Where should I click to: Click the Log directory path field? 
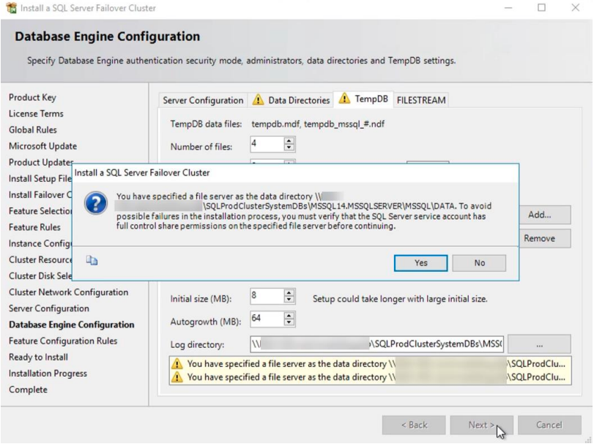tap(377, 344)
